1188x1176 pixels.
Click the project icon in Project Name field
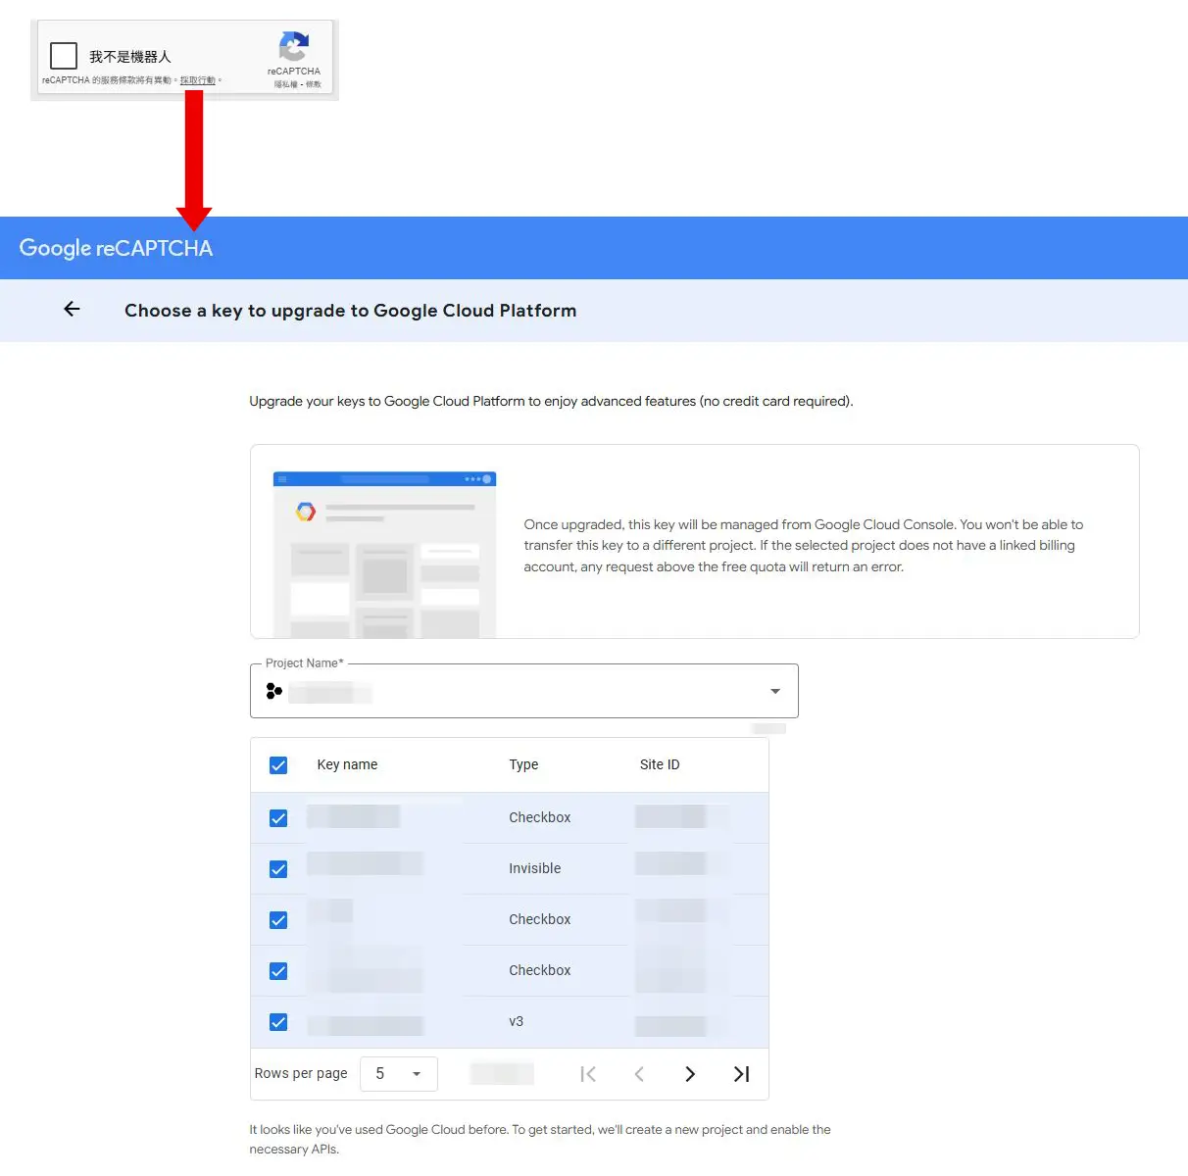(x=274, y=692)
